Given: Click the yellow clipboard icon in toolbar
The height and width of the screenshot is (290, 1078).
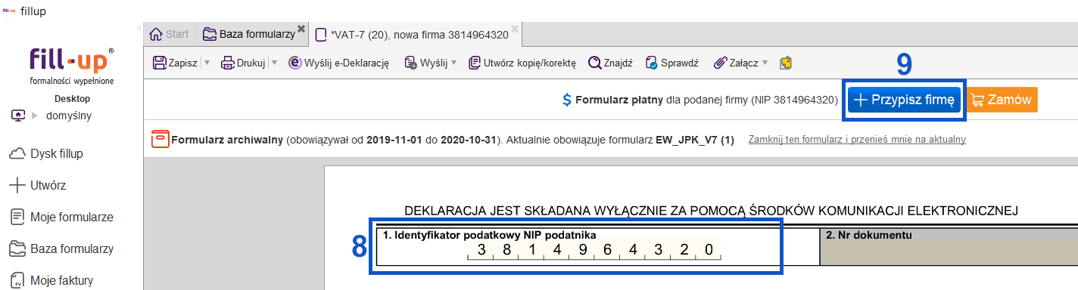Looking at the screenshot, I should coord(786,63).
